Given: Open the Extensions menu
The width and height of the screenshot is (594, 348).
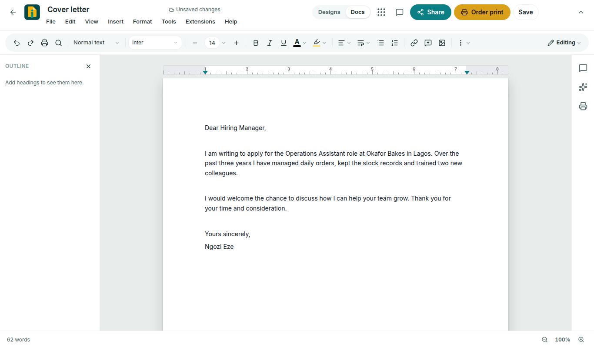Looking at the screenshot, I should 200,22.
